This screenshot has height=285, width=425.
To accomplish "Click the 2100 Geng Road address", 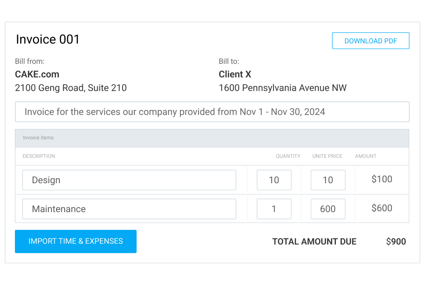I will click(71, 88).
